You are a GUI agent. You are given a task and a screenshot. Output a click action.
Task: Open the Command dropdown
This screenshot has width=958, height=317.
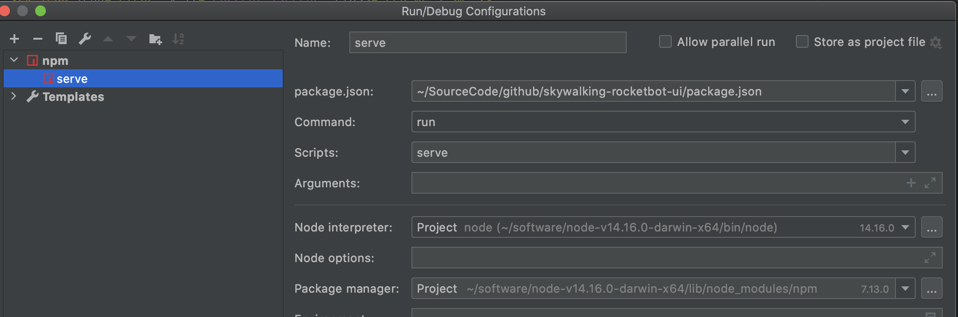coord(905,122)
